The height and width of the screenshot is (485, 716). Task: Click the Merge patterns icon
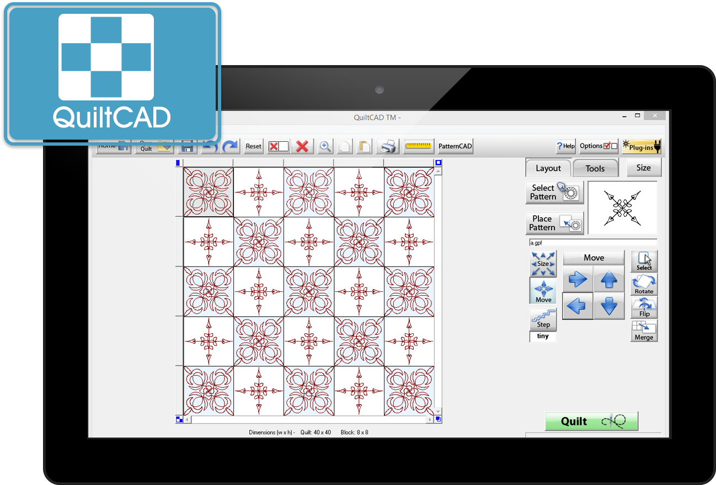[x=644, y=331]
